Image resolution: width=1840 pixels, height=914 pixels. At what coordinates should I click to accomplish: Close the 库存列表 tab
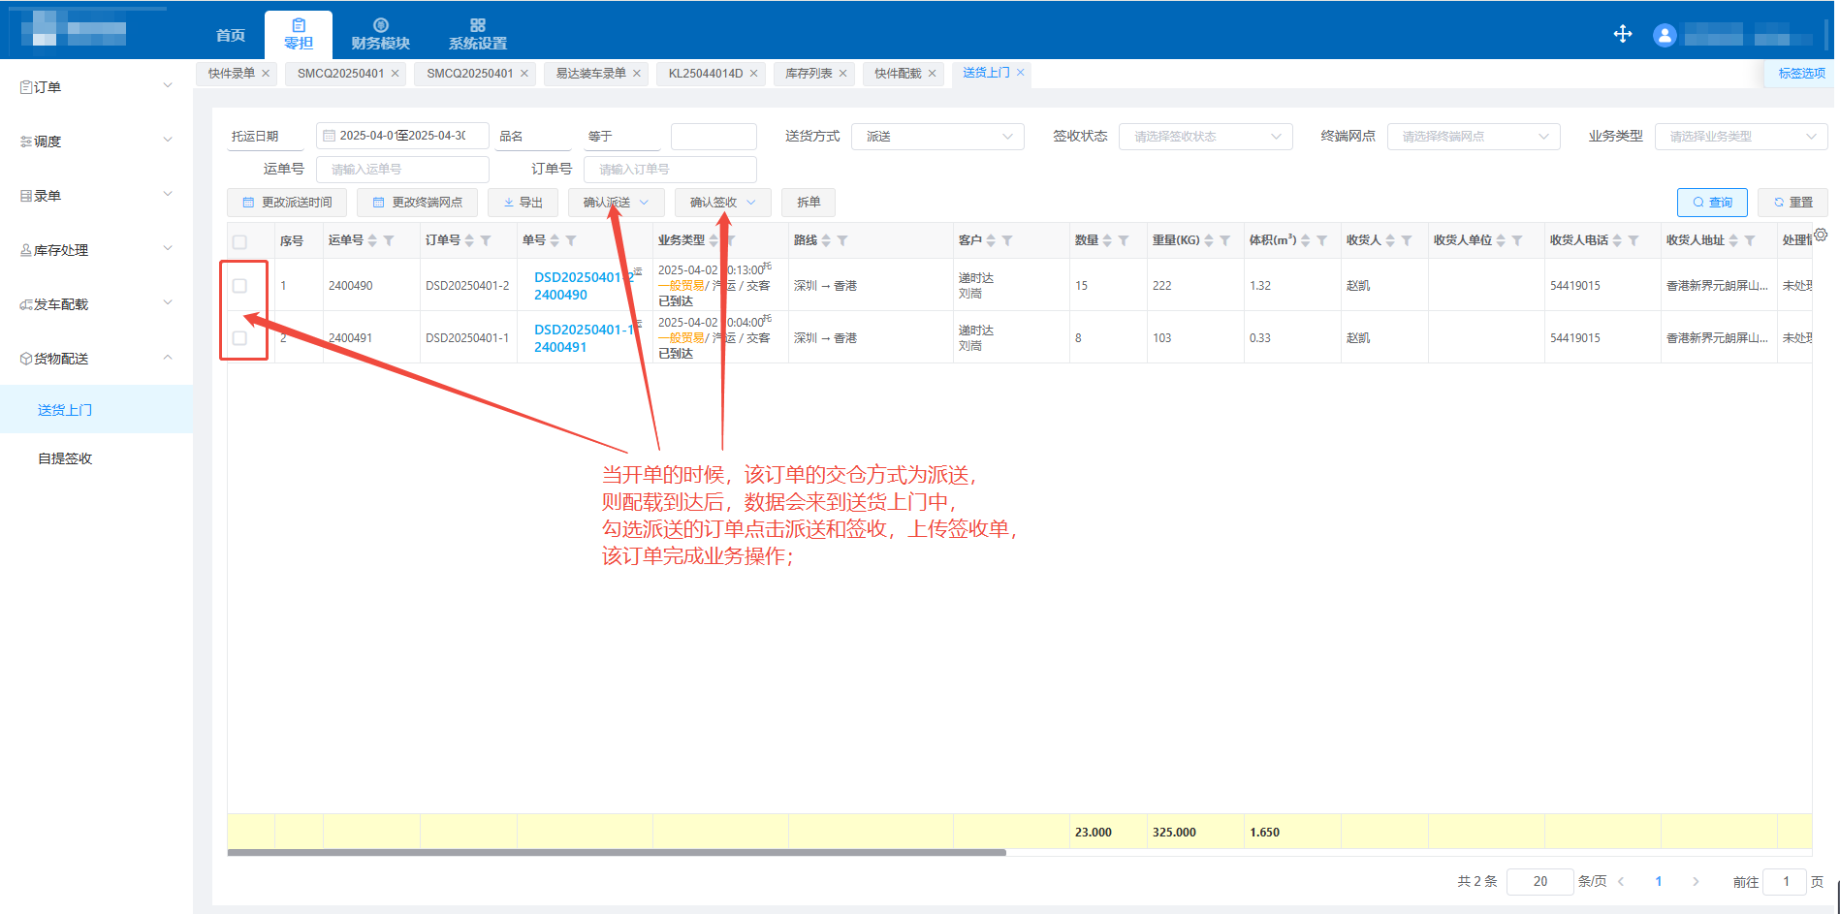(x=842, y=74)
